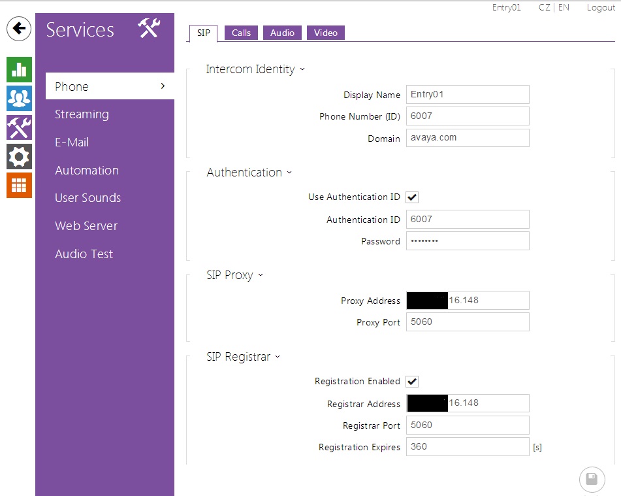Screen dimensions: 621x496
Task: Open Streaming in the Services menu
Action: pyautogui.click(x=82, y=114)
